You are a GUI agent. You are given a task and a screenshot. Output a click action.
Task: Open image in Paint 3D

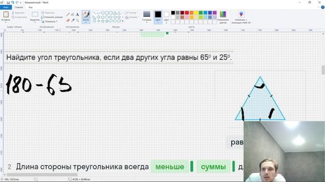click(x=241, y=17)
